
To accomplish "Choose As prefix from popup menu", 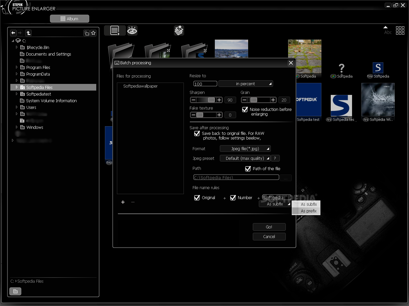I will click(x=306, y=211).
